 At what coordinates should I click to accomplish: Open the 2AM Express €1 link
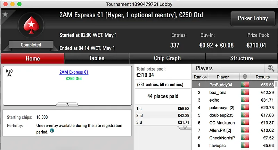74,72
